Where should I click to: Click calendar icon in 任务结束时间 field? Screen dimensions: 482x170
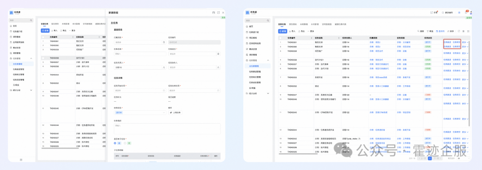tap(218, 91)
